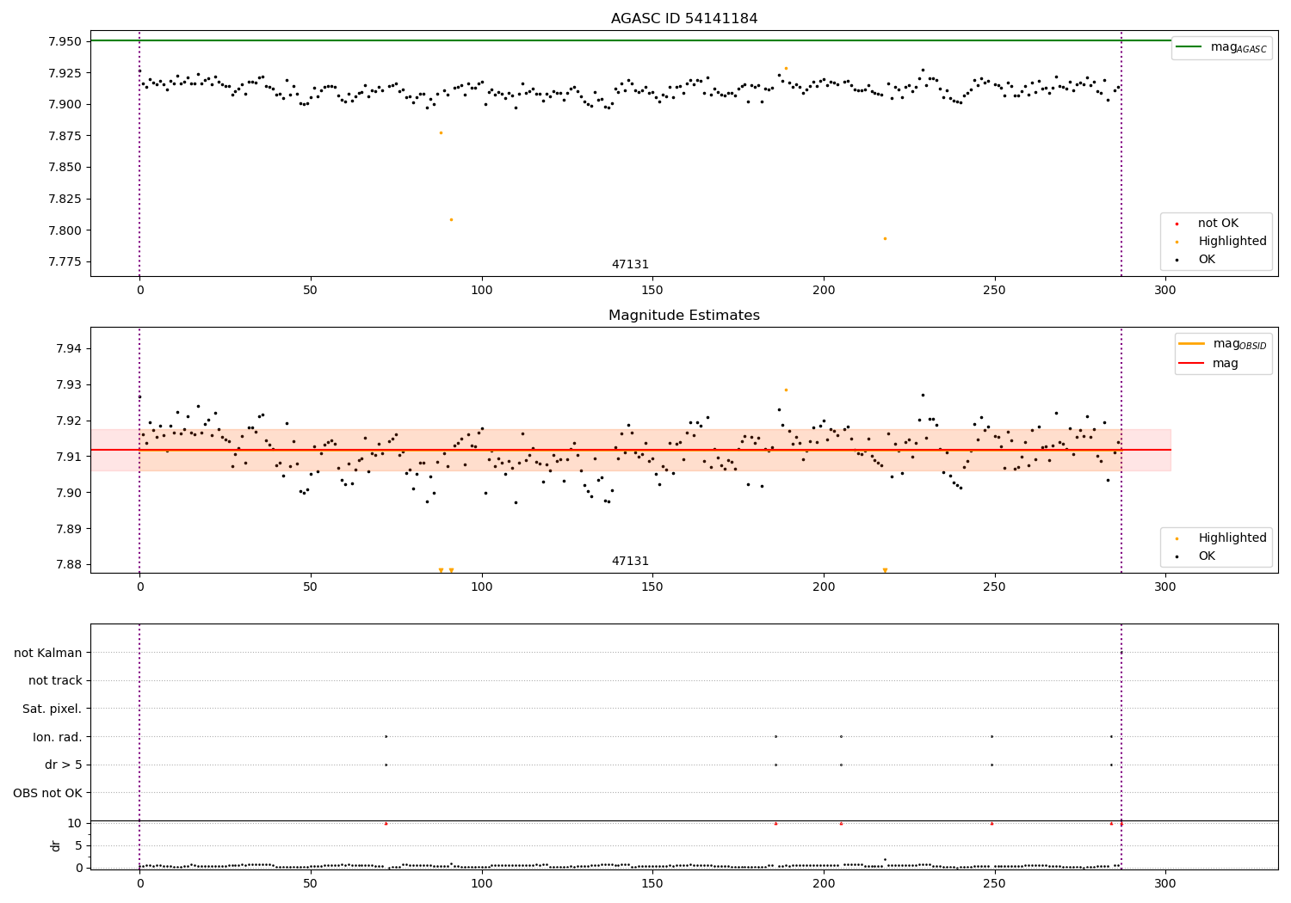Click the 'not Kalman' row label
The height and width of the screenshot is (903, 1291).
click(x=48, y=654)
